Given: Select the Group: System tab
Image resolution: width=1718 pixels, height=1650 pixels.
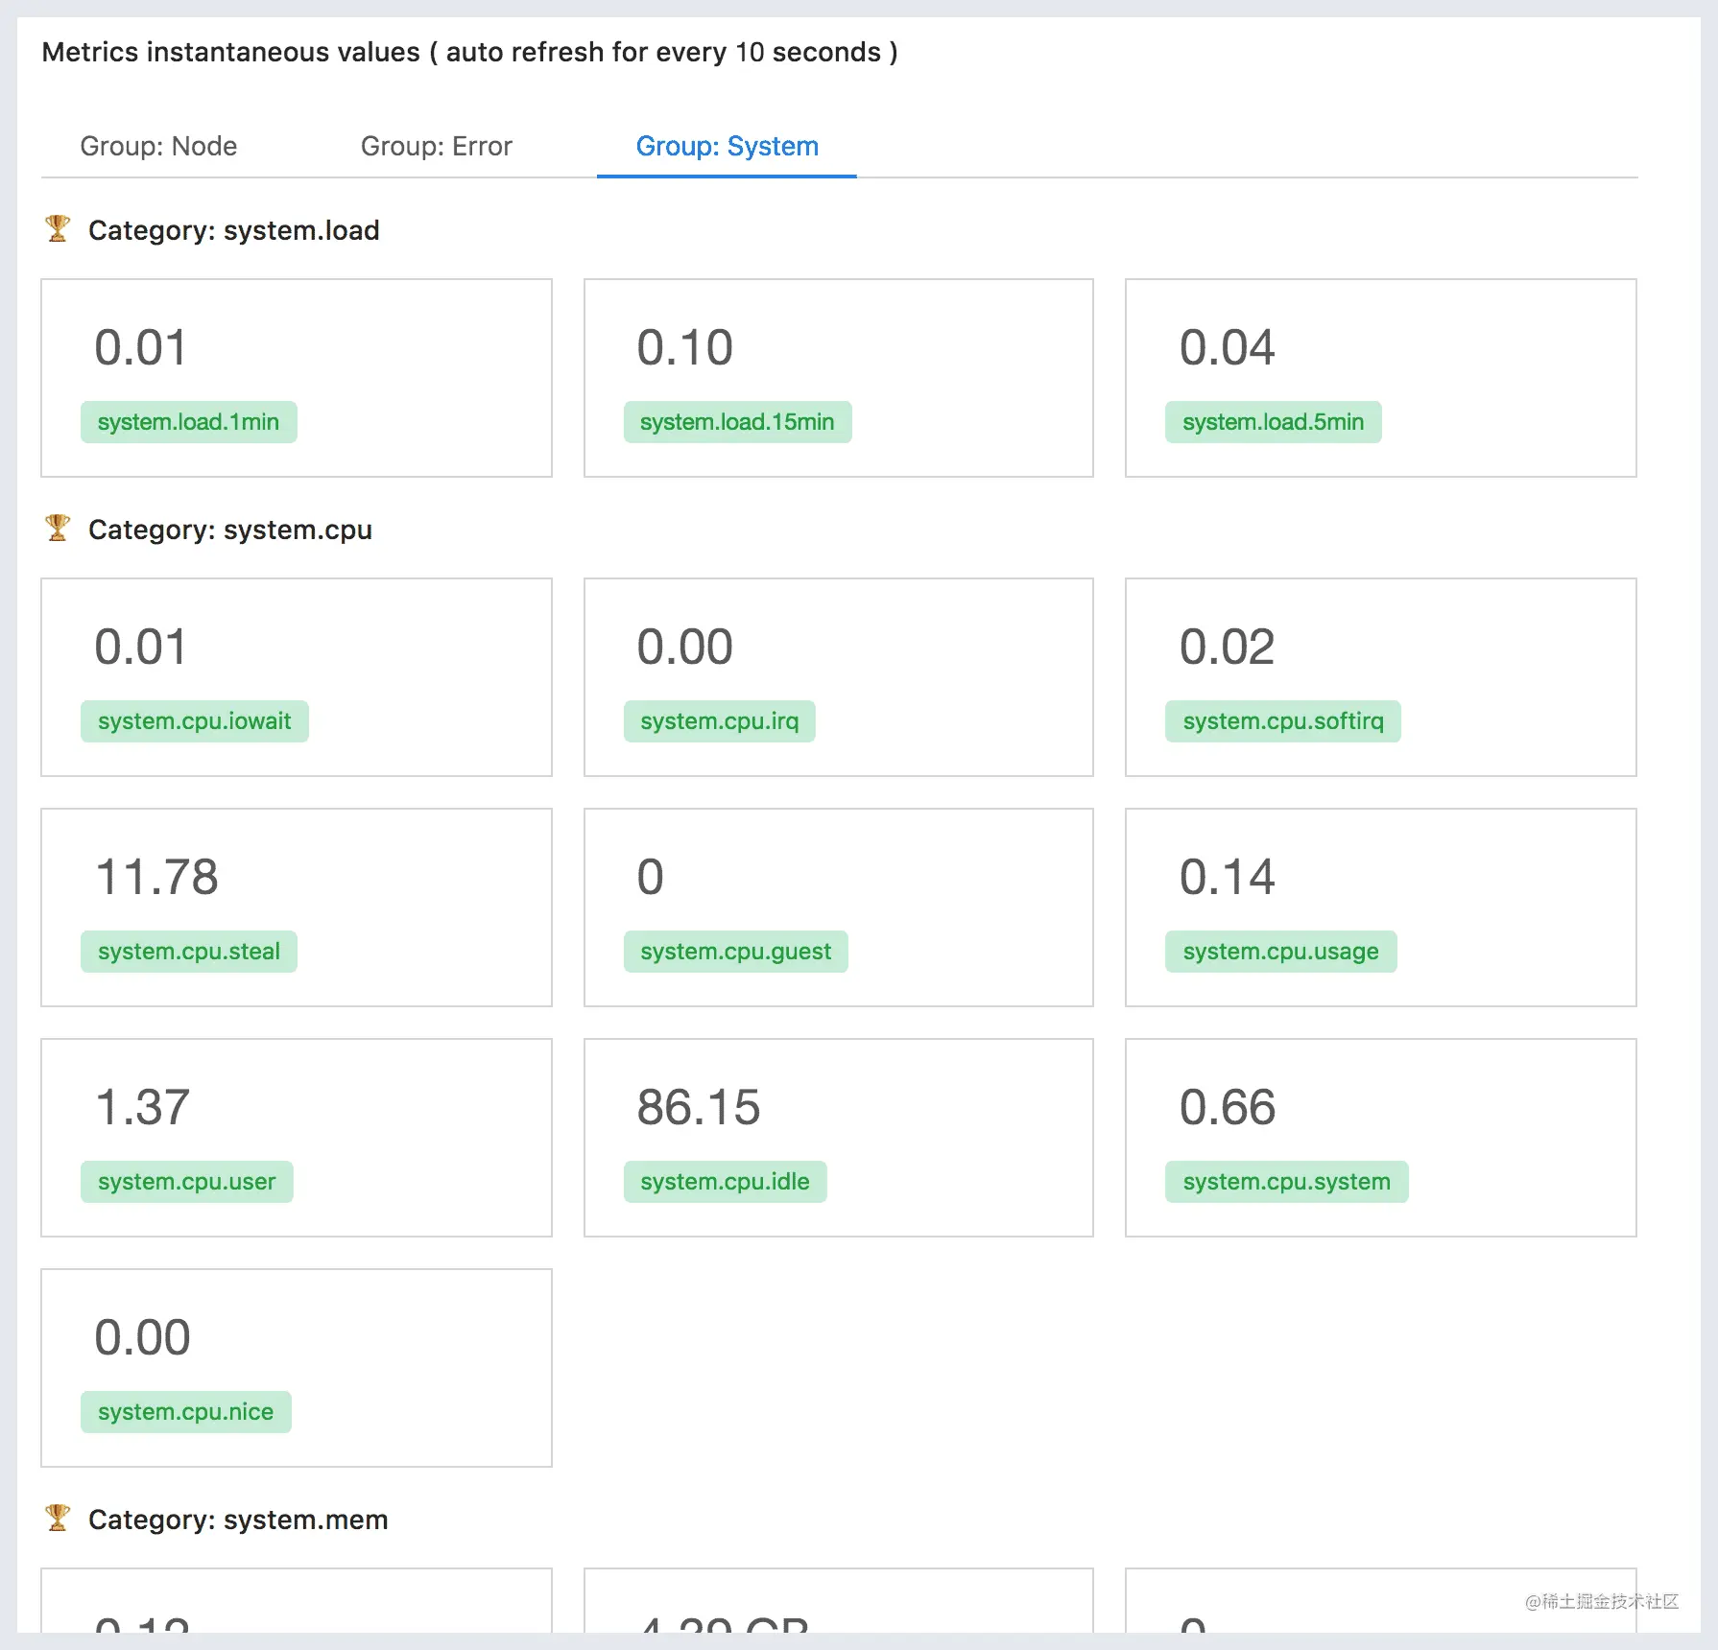Looking at the screenshot, I should coord(727,146).
